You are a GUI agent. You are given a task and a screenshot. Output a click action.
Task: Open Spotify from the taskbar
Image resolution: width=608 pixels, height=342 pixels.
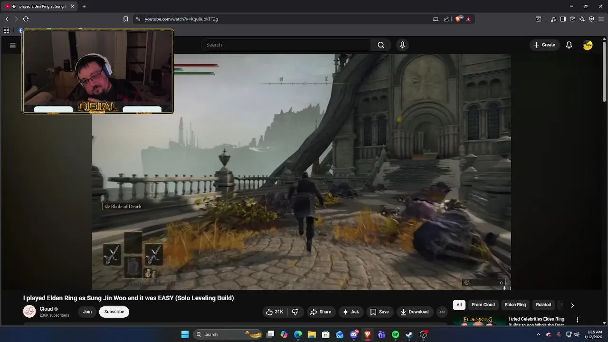click(x=395, y=334)
